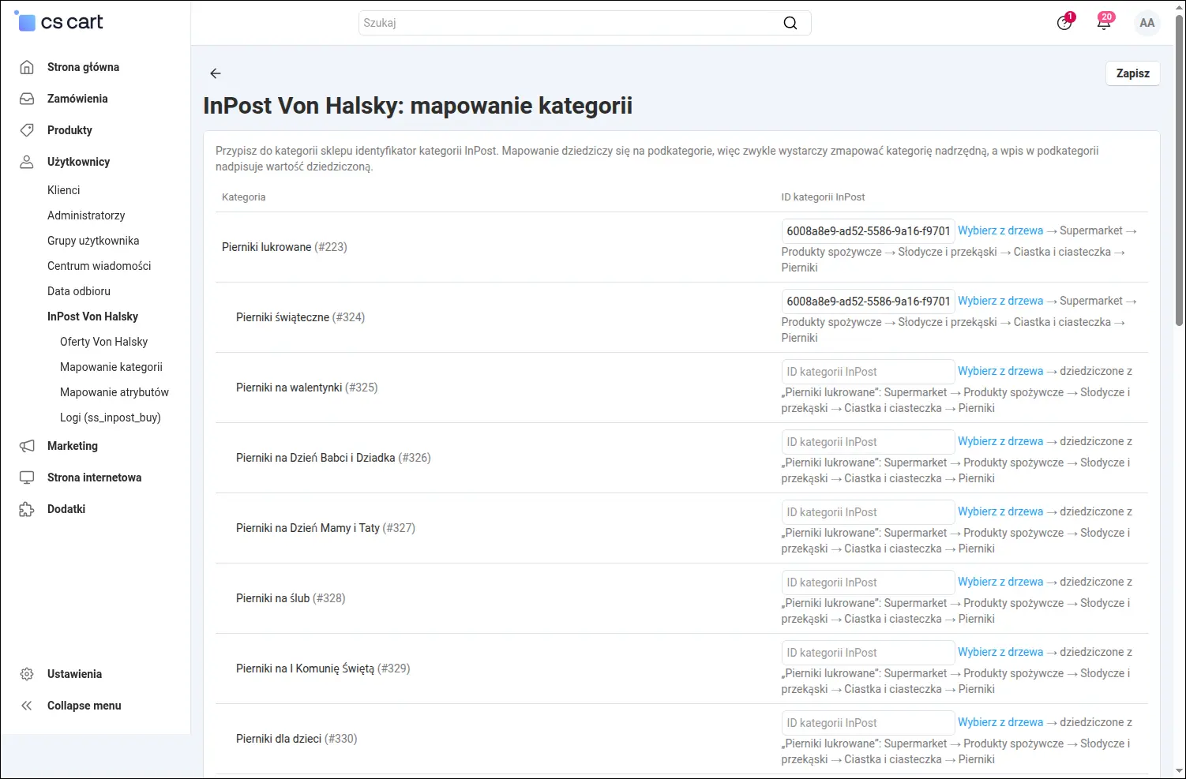Focus the Szukaj search field

coord(584,23)
